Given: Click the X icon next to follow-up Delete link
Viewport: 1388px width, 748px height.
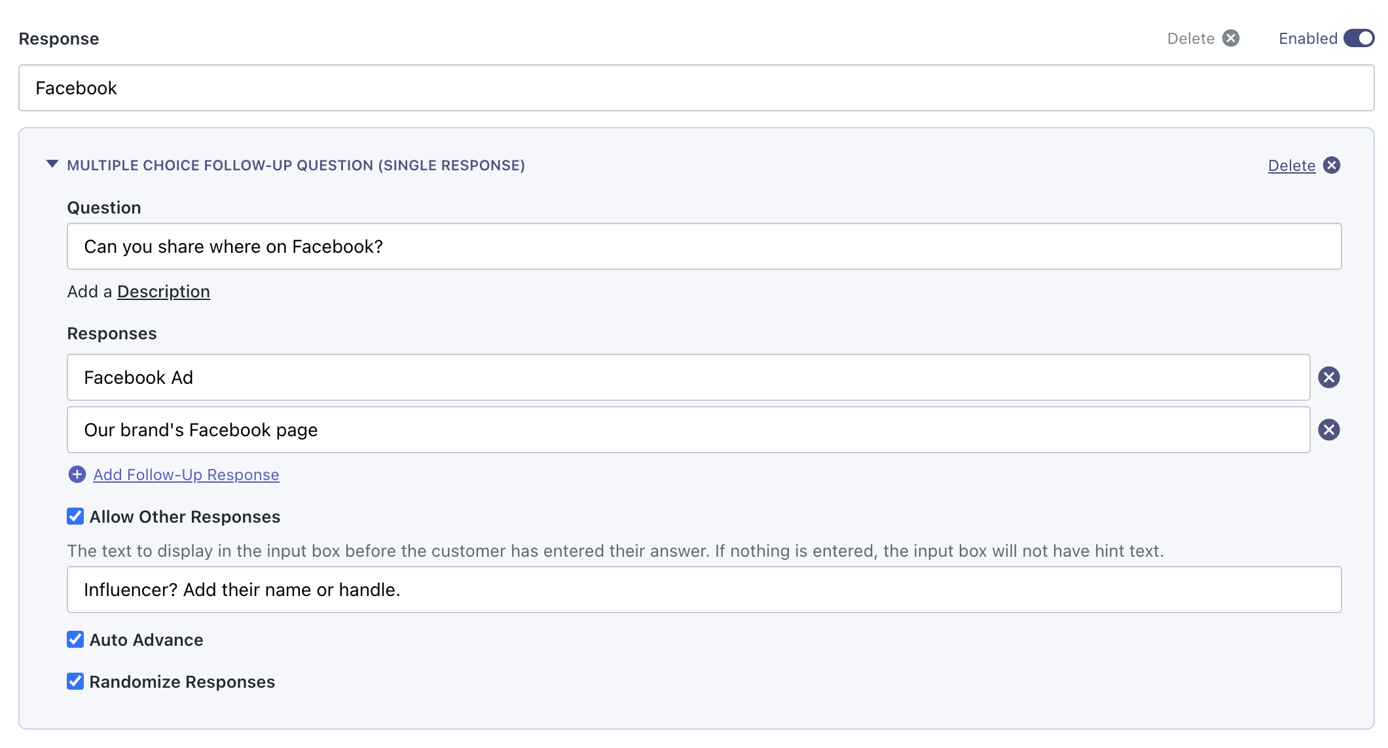Looking at the screenshot, I should pyautogui.click(x=1331, y=165).
